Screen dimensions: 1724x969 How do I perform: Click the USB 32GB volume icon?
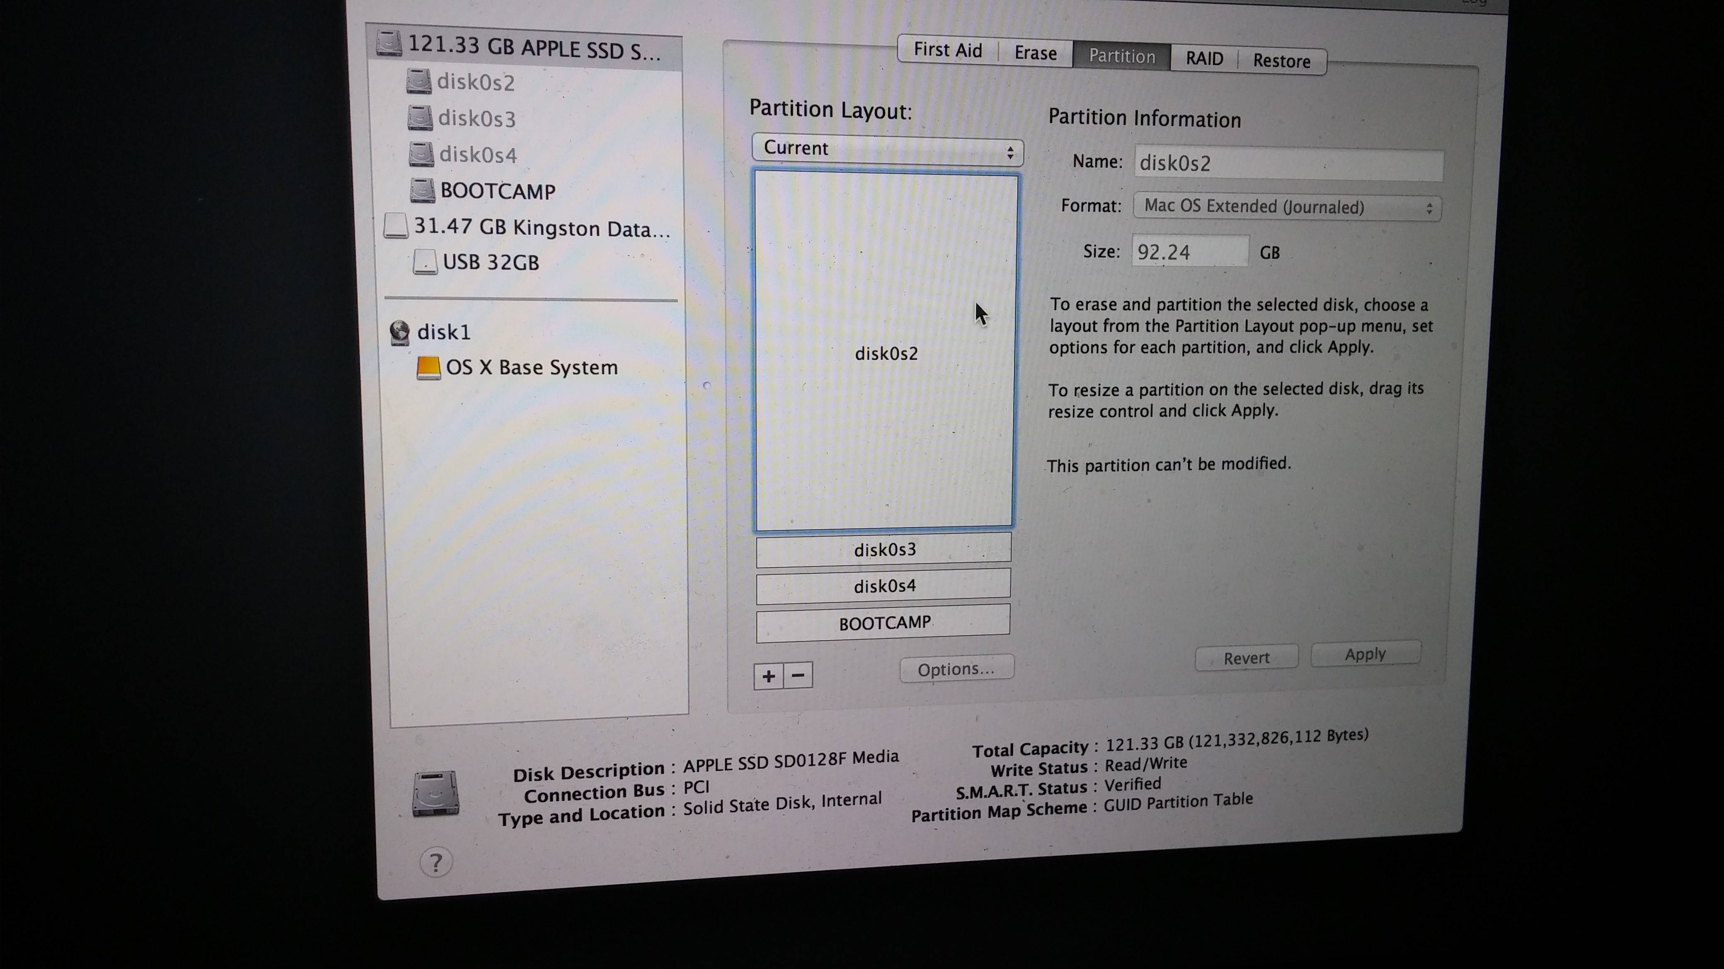tap(425, 261)
